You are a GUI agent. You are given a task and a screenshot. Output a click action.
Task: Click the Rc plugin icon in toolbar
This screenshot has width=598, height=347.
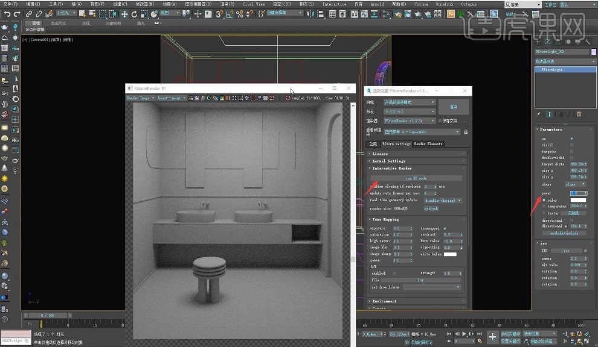[494, 14]
